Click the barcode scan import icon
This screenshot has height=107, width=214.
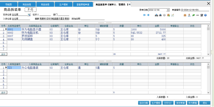[x=156, y=15]
